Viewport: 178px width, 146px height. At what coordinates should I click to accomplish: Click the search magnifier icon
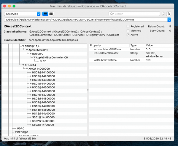[x=112, y=14]
